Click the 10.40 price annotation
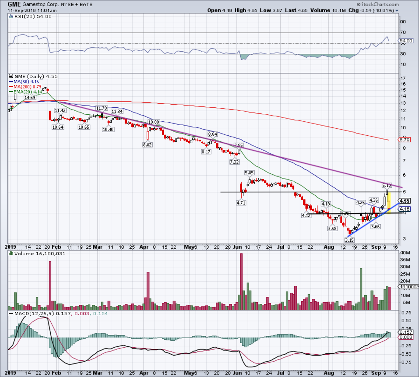Screen dimensions: 419x377 click(108, 129)
